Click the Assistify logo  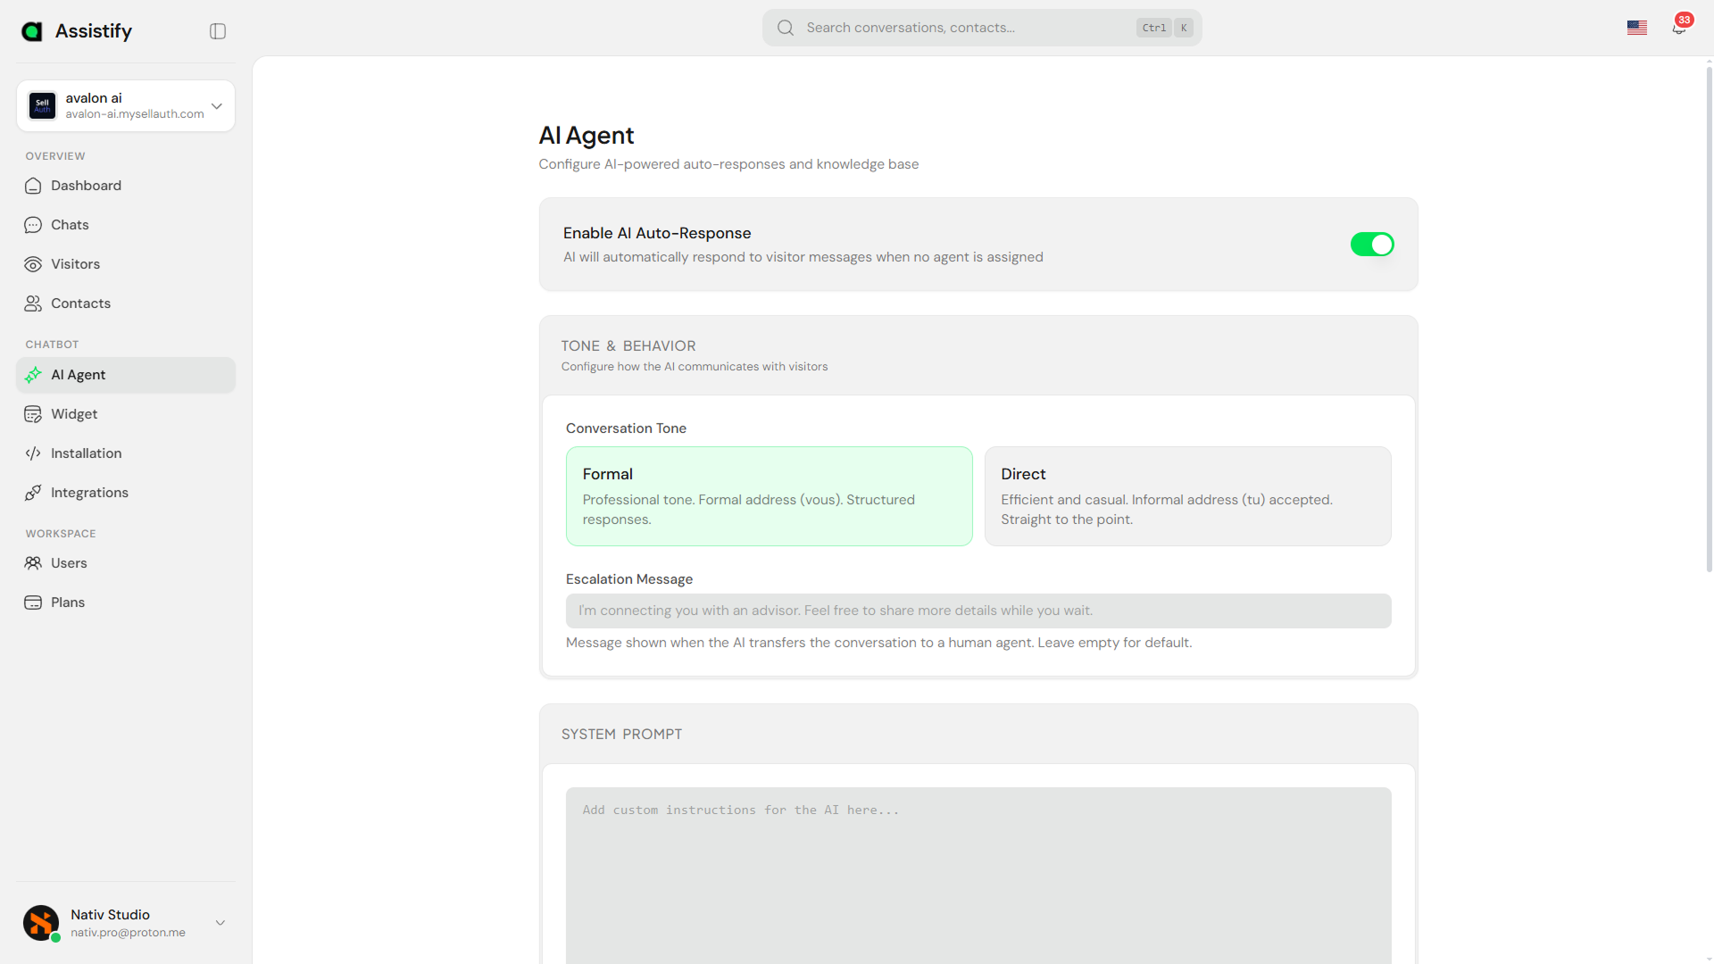[x=77, y=30]
